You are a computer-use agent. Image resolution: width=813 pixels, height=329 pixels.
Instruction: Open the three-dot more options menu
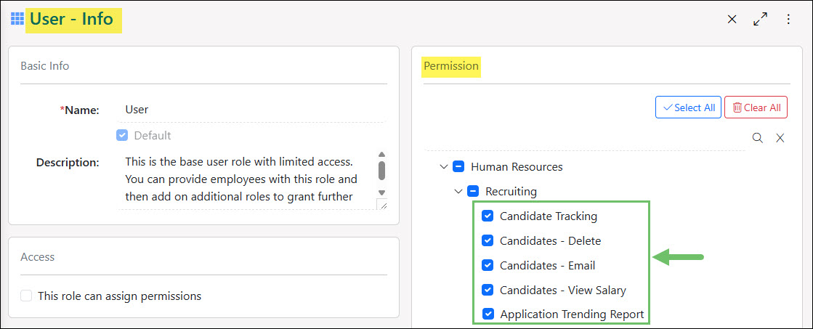pos(788,20)
